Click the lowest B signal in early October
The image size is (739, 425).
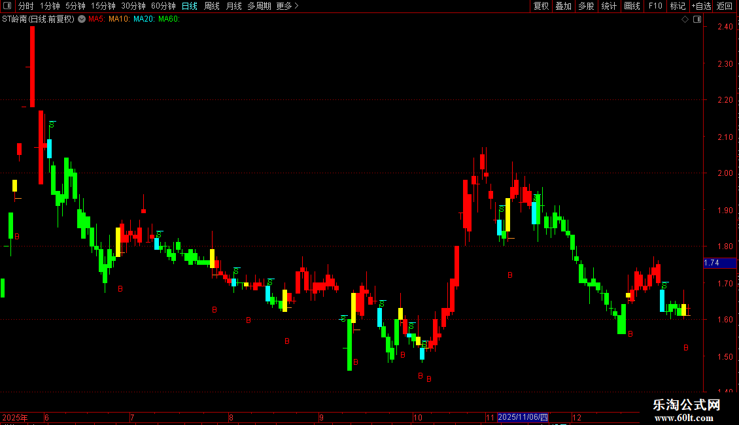tap(429, 379)
